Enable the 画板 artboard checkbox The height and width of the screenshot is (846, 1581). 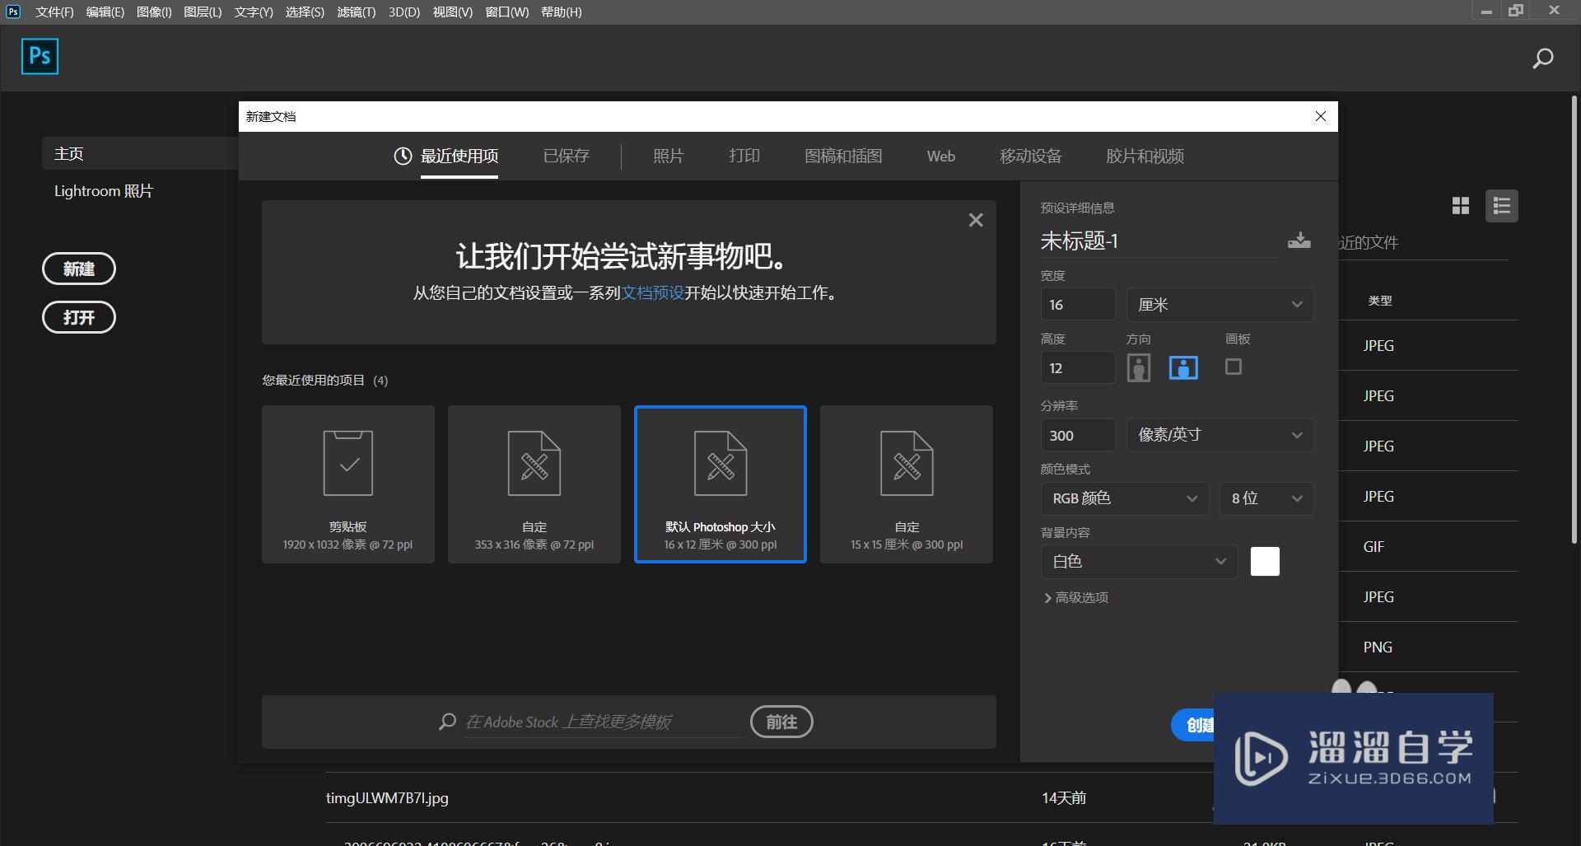pyautogui.click(x=1233, y=367)
